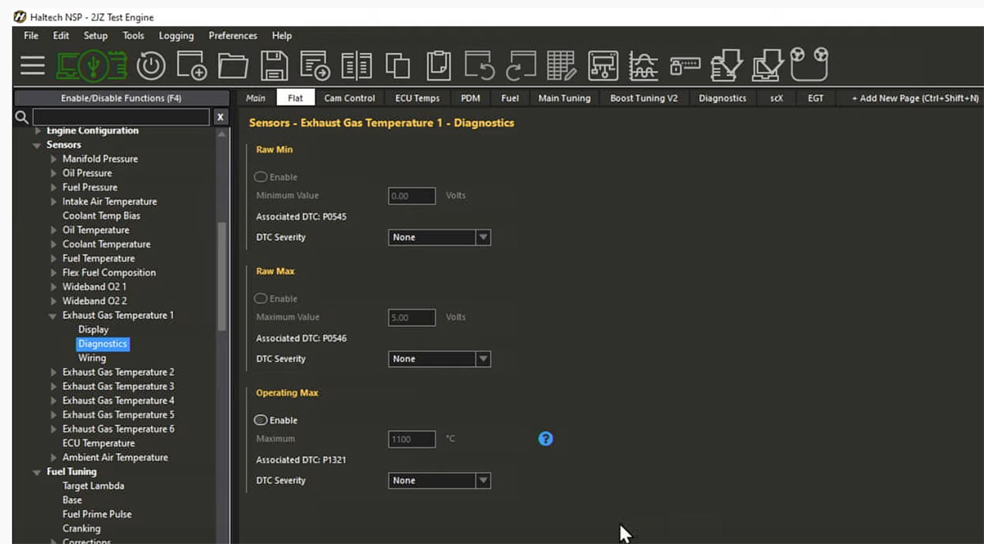Click Enable/Disable Functions (F4) button
Viewport: 984px width, 544px height.
click(x=121, y=98)
